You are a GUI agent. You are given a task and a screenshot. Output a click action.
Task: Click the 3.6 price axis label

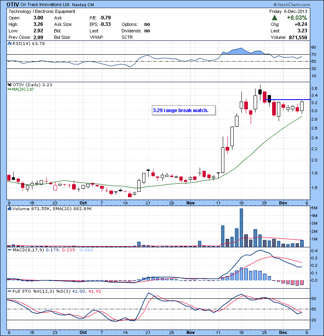(314, 89)
